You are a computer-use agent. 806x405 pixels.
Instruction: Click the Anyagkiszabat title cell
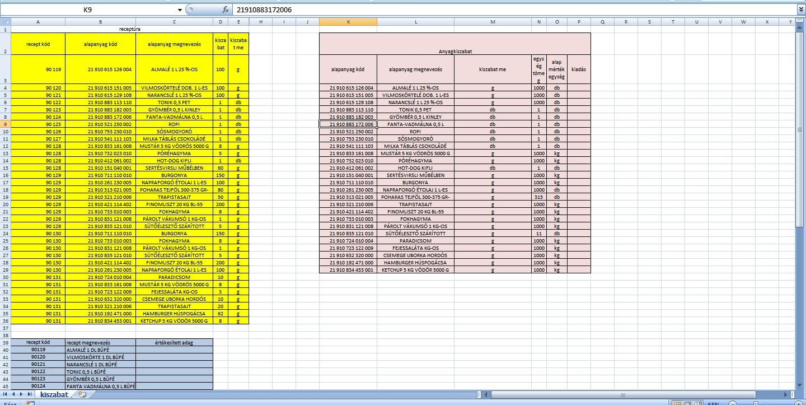point(455,44)
